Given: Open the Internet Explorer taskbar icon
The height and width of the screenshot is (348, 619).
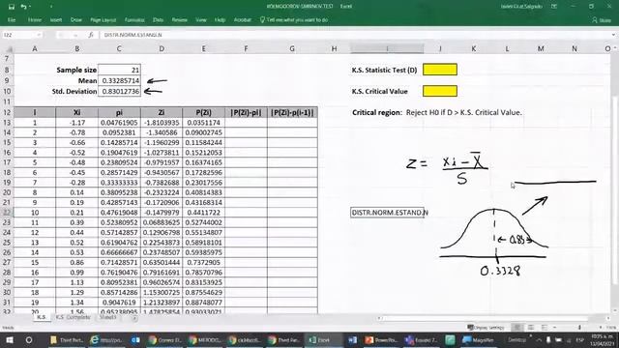Looking at the screenshot, I should coord(106,339).
